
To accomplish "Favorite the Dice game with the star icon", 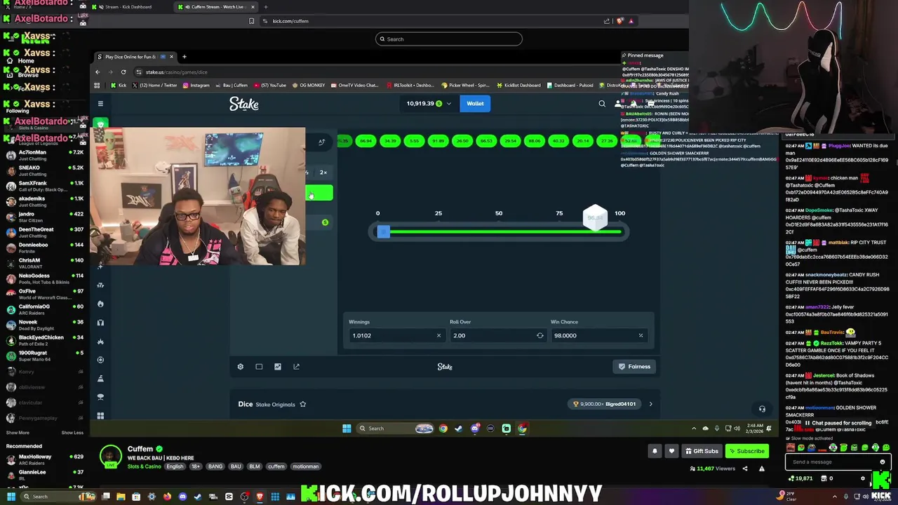I will [303, 404].
